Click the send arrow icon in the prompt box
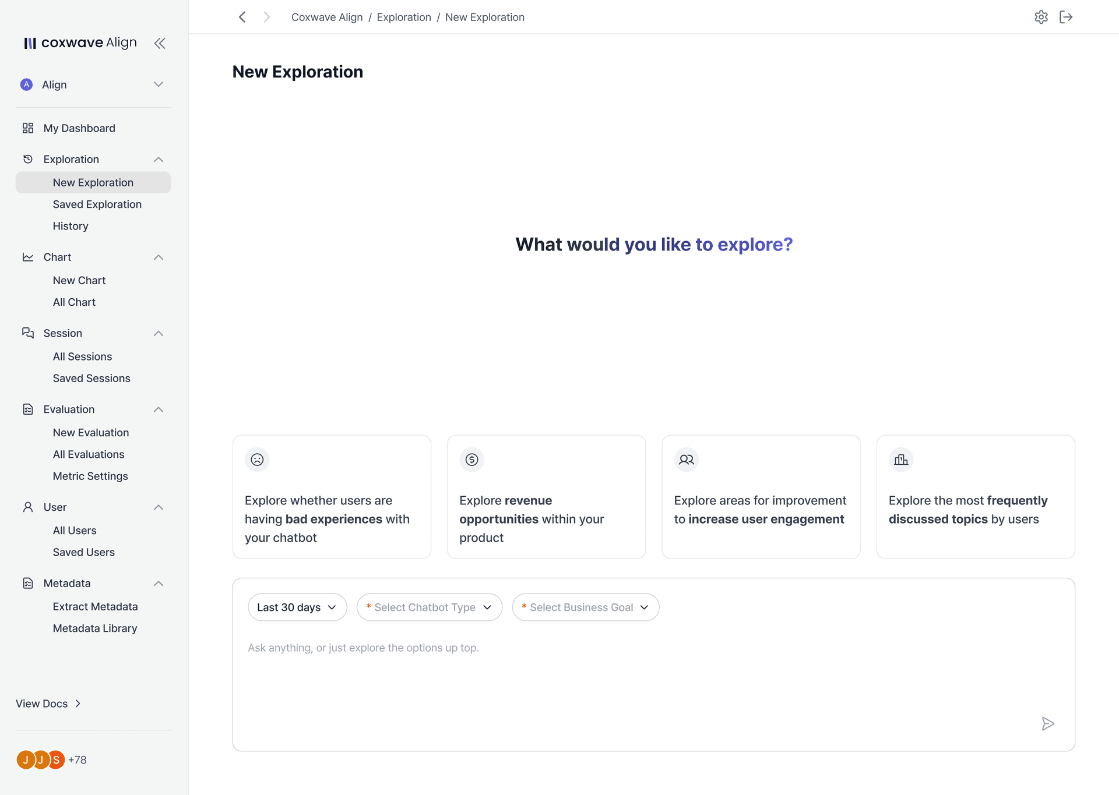Viewport: 1119px width, 795px height. point(1047,723)
